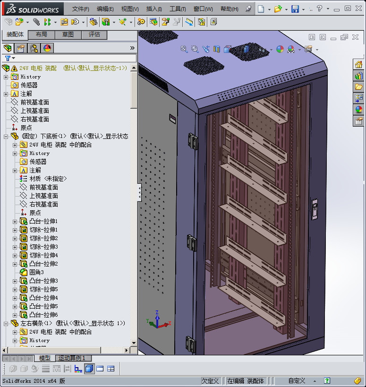
Task: Open the 帮助(H) menu
Action: point(230,9)
